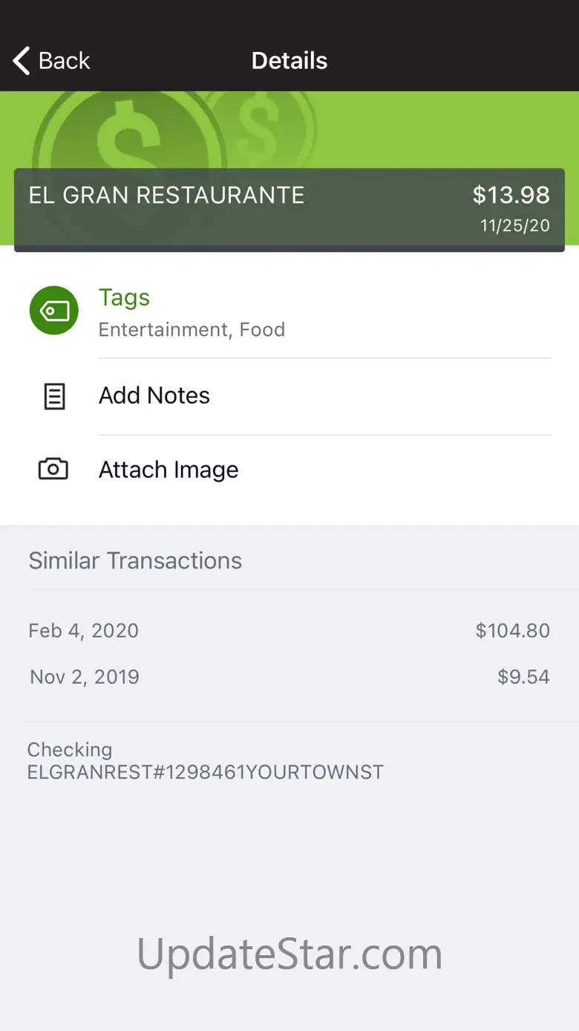Tap the Entertainment, Food tags text
This screenshot has height=1031, width=579.
pyautogui.click(x=192, y=330)
